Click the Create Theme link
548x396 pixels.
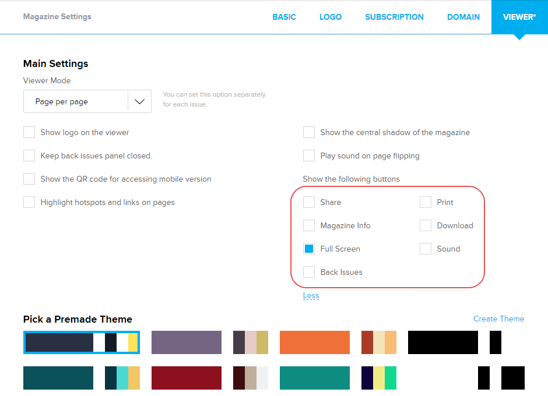[498, 319]
